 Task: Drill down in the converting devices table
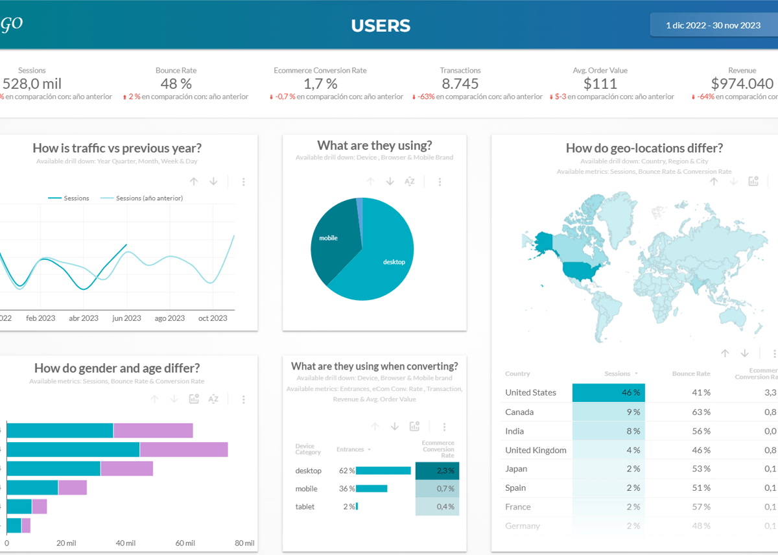pos(394,427)
